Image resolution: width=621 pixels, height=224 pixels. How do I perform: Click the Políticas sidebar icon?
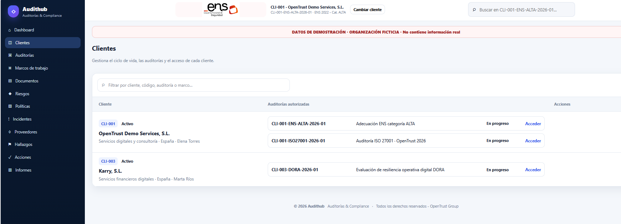pos(10,106)
